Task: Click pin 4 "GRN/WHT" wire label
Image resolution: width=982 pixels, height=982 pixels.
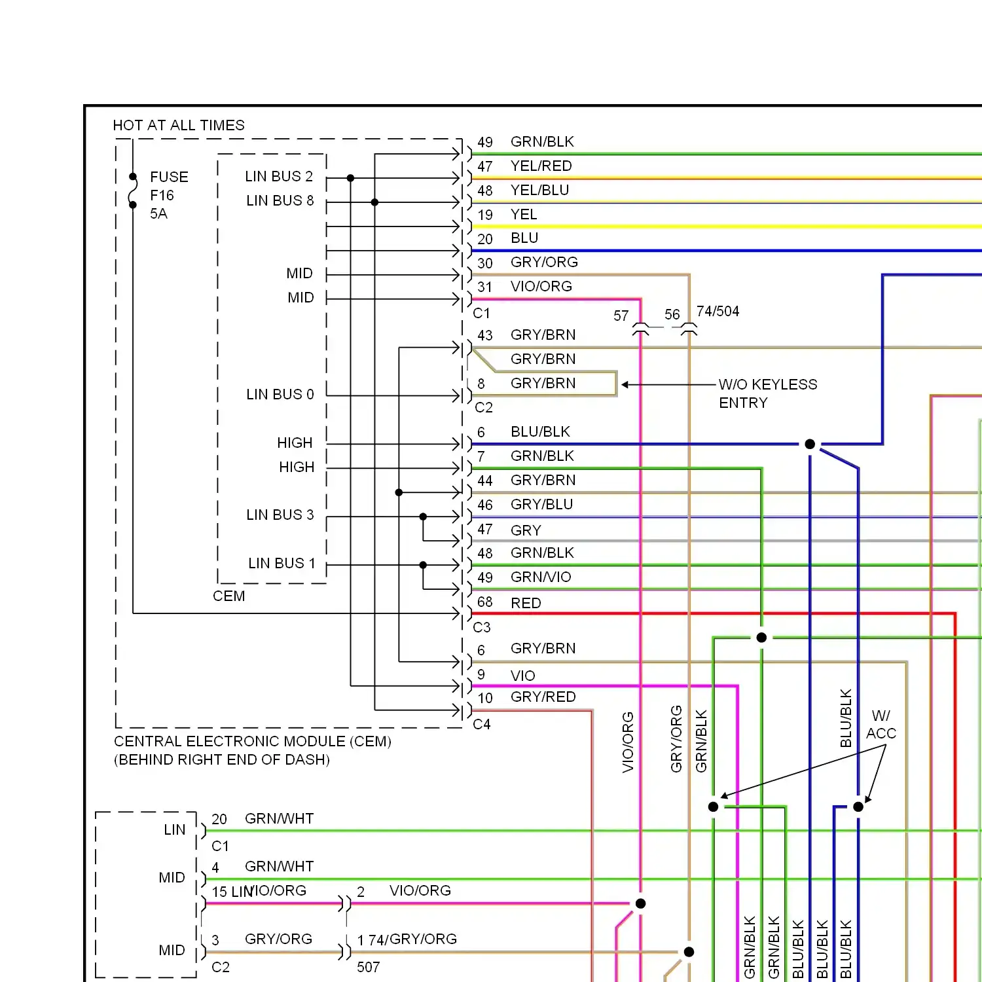Action: click(280, 866)
